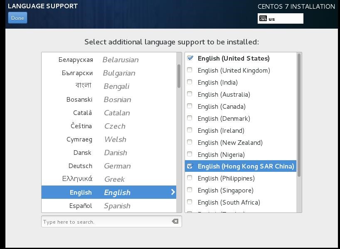Focus the 'Type here to search' field
This screenshot has height=249, width=340.
(x=106, y=222)
